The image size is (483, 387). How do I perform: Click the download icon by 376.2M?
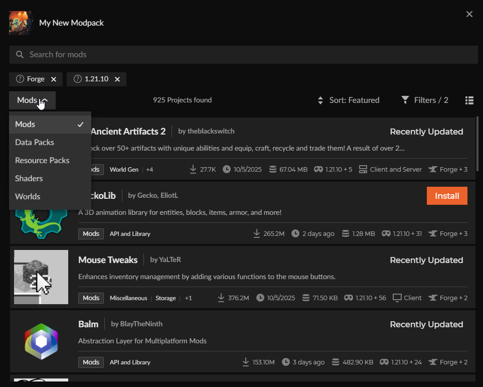click(x=221, y=298)
